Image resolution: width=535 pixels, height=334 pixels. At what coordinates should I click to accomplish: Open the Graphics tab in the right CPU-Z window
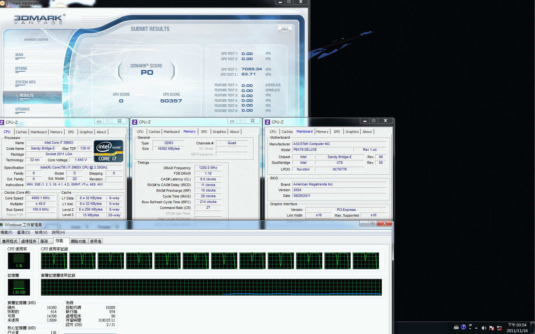point(352,132)
